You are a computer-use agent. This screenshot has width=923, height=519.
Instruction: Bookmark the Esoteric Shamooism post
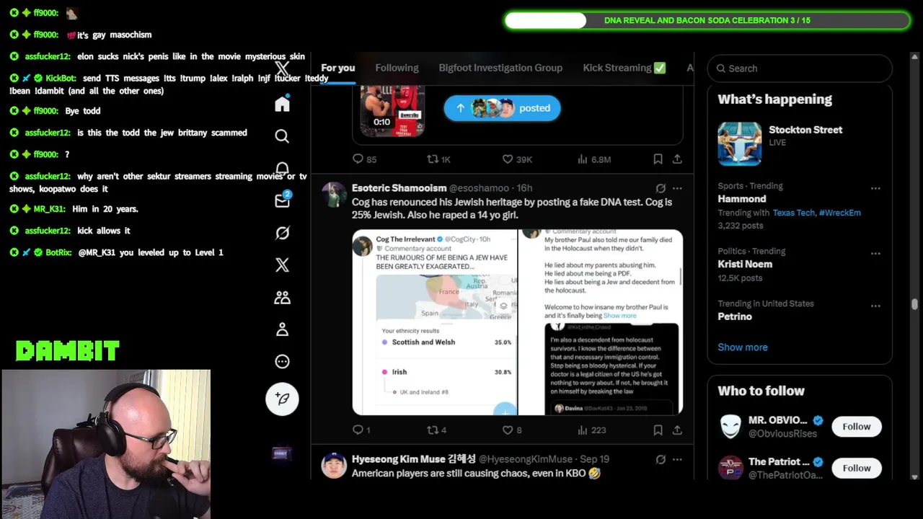pos(658,430)
